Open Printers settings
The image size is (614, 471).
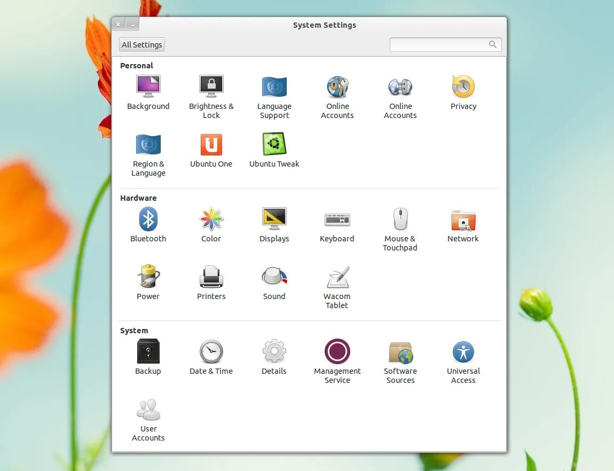[211, 277]
